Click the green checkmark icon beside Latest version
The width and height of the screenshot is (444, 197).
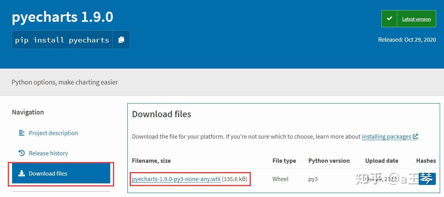[389, 19]
